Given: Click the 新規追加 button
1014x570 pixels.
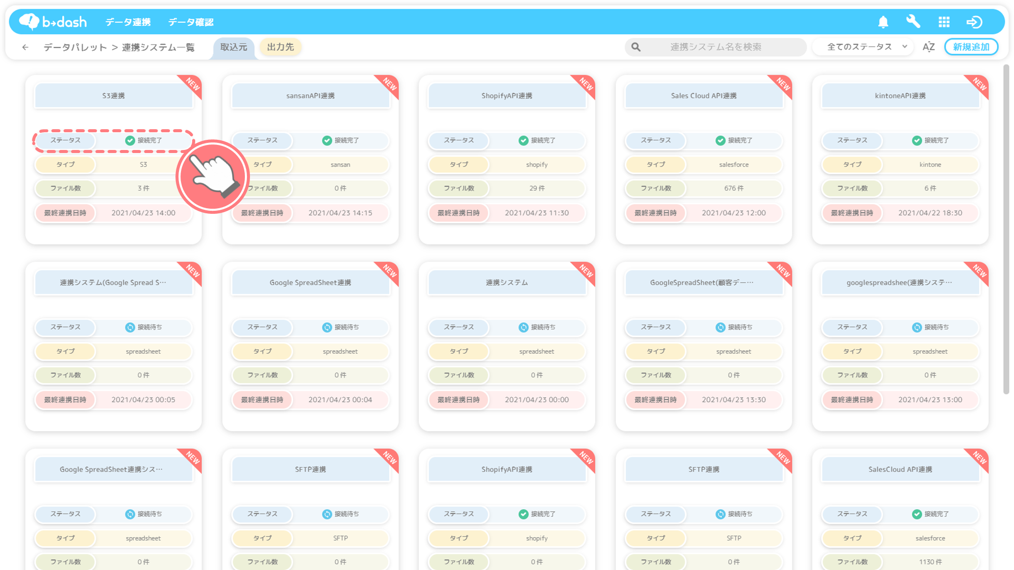Looking at the screenshot, I should (971, 47).
